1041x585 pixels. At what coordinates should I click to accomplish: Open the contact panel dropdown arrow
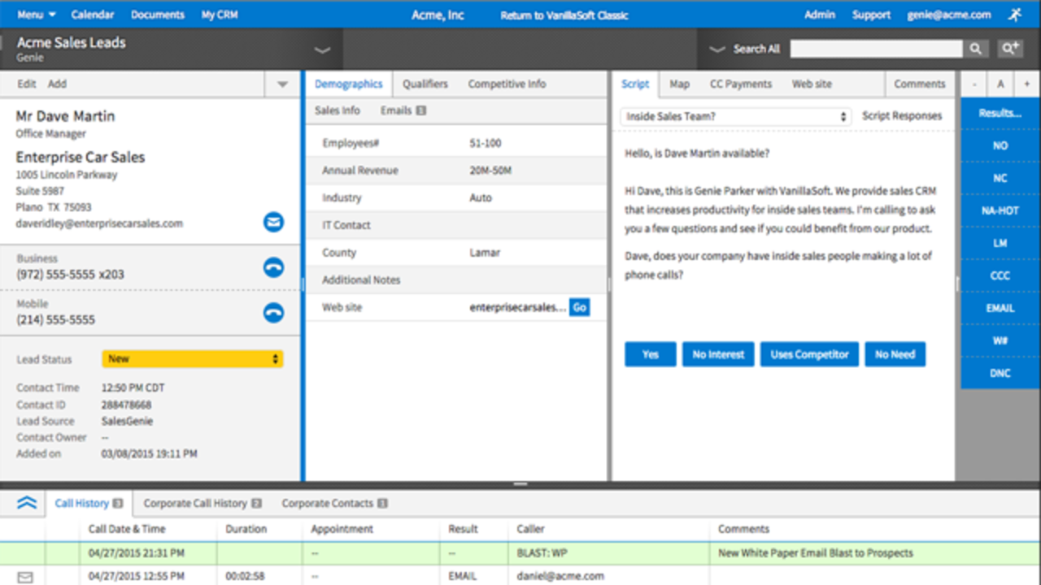tap(282, 84)
